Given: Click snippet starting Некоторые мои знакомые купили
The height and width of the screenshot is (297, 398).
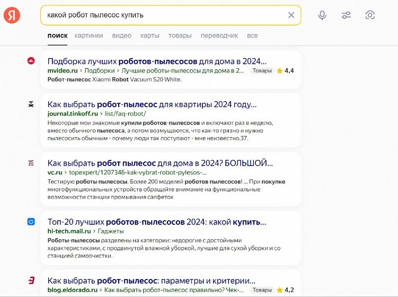Looking at the screenshot, I should click(160, 131).
